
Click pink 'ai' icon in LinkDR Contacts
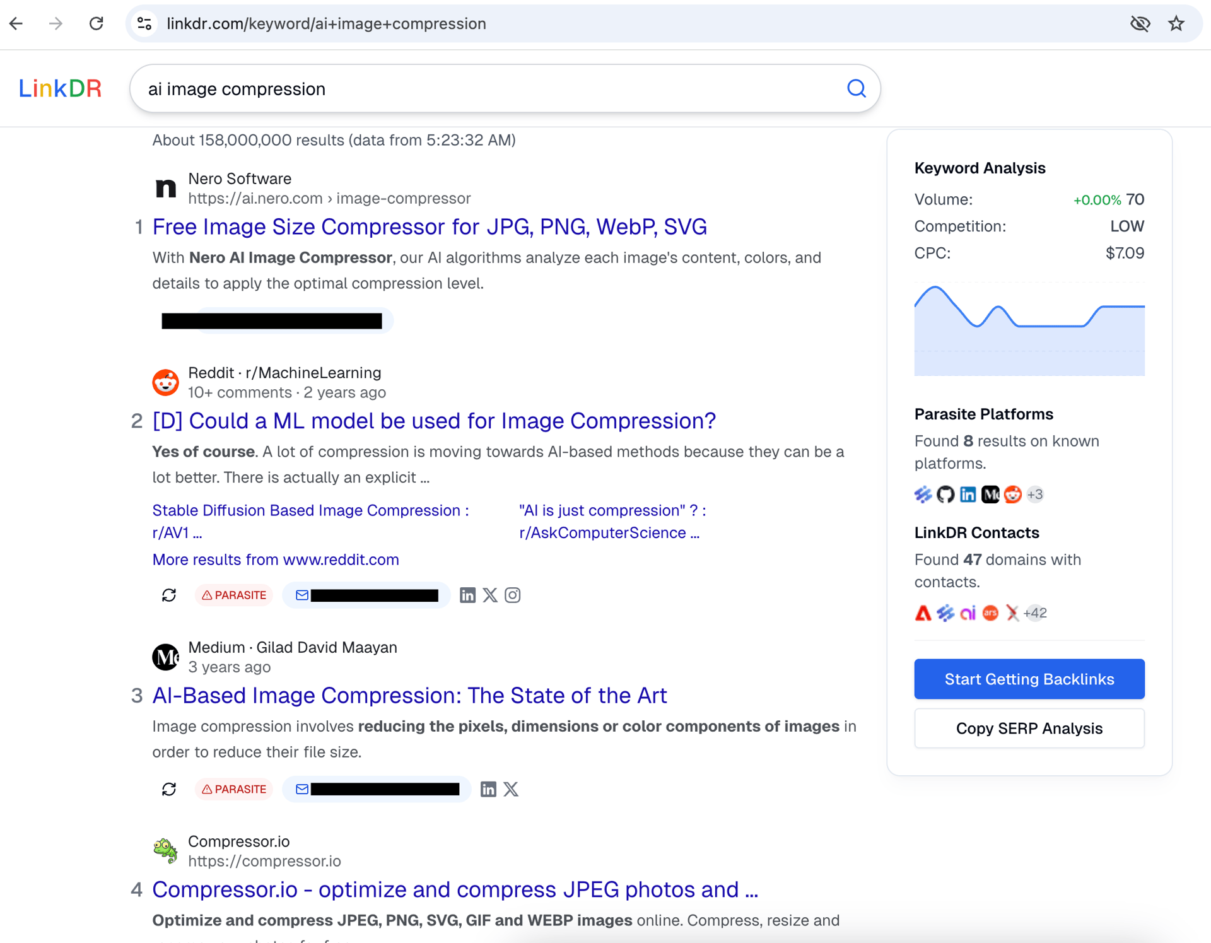[x=968, y=613]
